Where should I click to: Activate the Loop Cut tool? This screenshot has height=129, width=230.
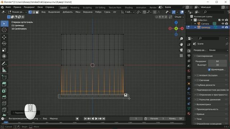pos(4,104)
